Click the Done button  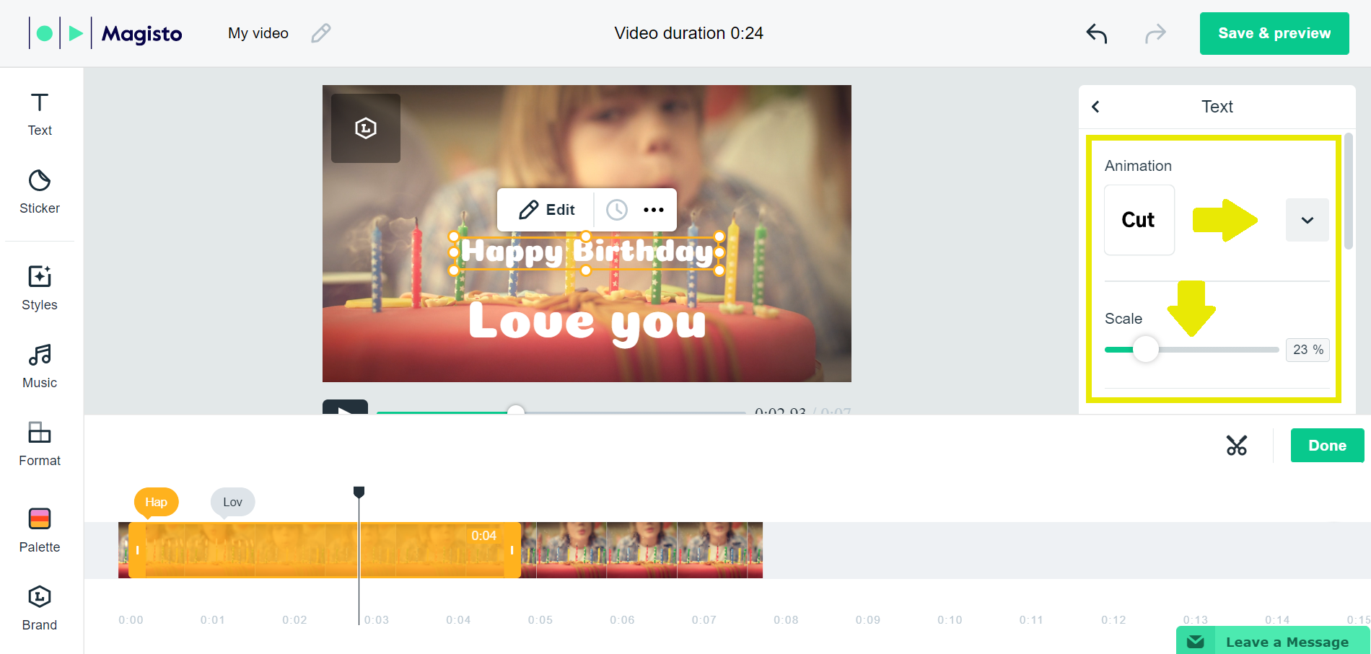(1328, 446)
